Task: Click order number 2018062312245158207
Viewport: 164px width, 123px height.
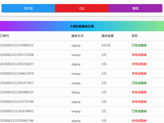Action: pyautogui.click(x=17, y=64)
